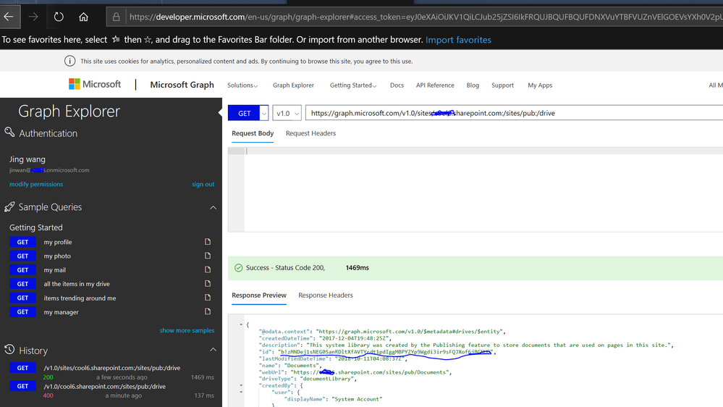Screen dimensions: 723x407
Task: Open API Reference in top navigation
Action: (435, 85)
